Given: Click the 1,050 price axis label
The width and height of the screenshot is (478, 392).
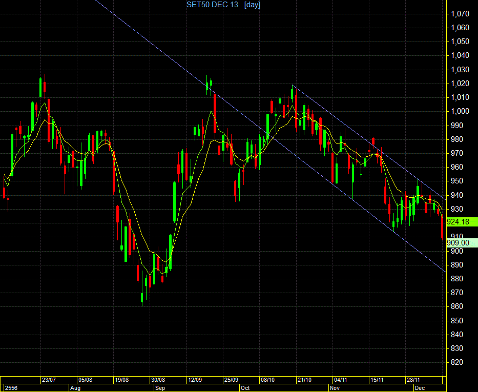Looking at the screenshot, I should [460, 42].
